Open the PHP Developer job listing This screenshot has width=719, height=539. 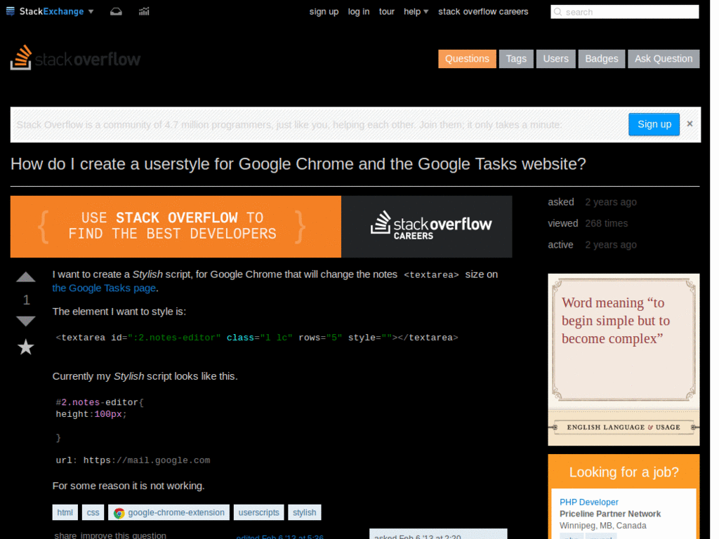(588, 502)
